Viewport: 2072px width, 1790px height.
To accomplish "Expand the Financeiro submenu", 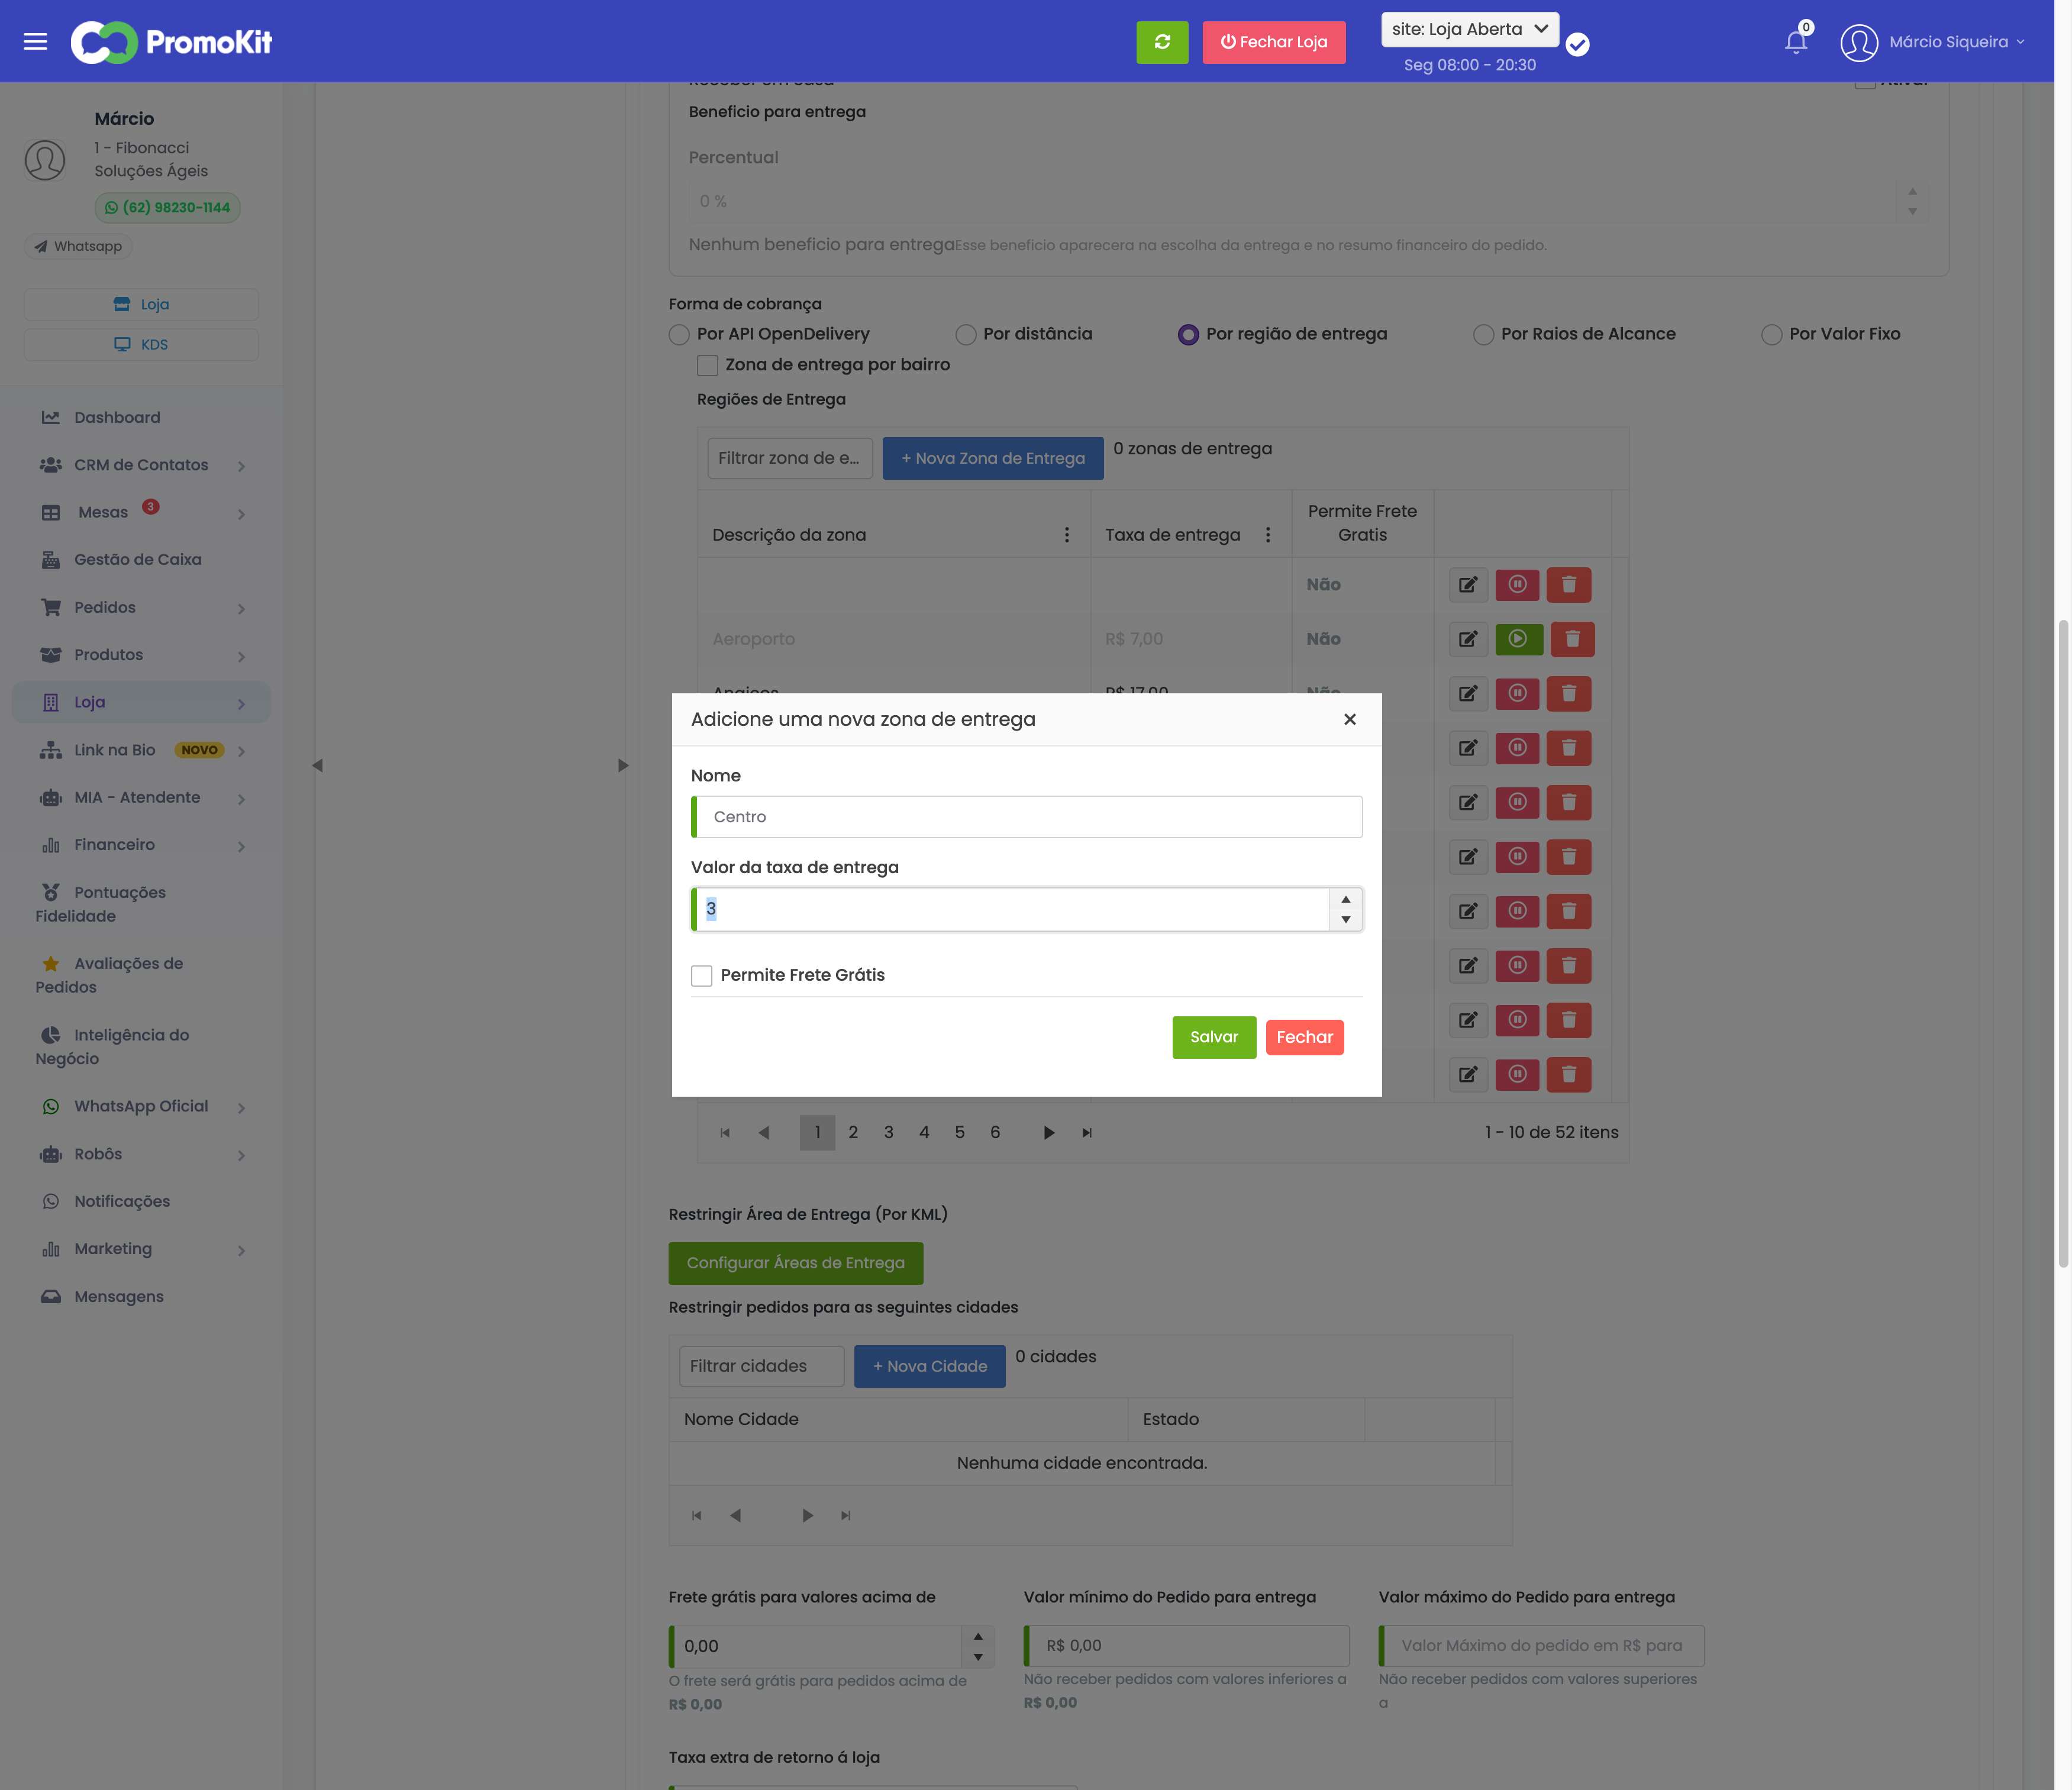I will [241, 846].
